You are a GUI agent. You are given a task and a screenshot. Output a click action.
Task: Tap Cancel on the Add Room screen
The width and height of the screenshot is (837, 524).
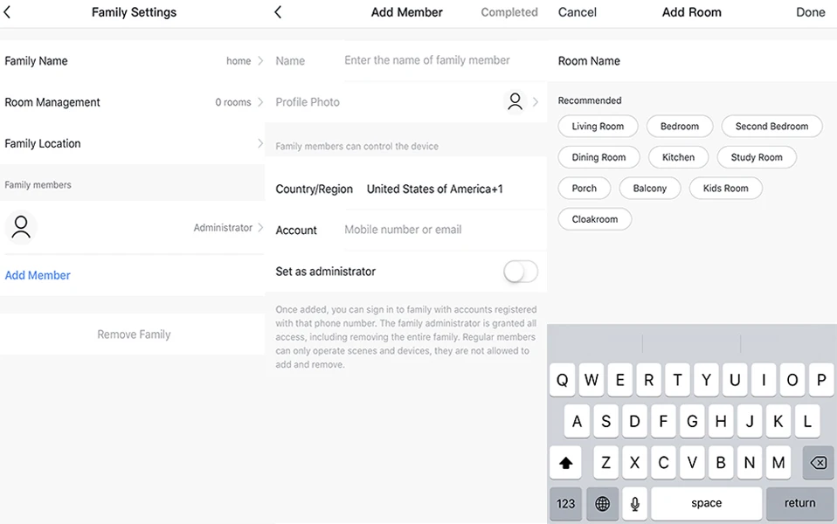(578, 12)
